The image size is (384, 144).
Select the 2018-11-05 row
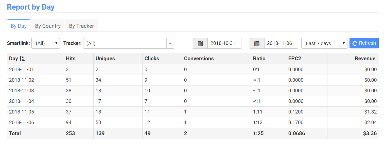tap(193, 112)
